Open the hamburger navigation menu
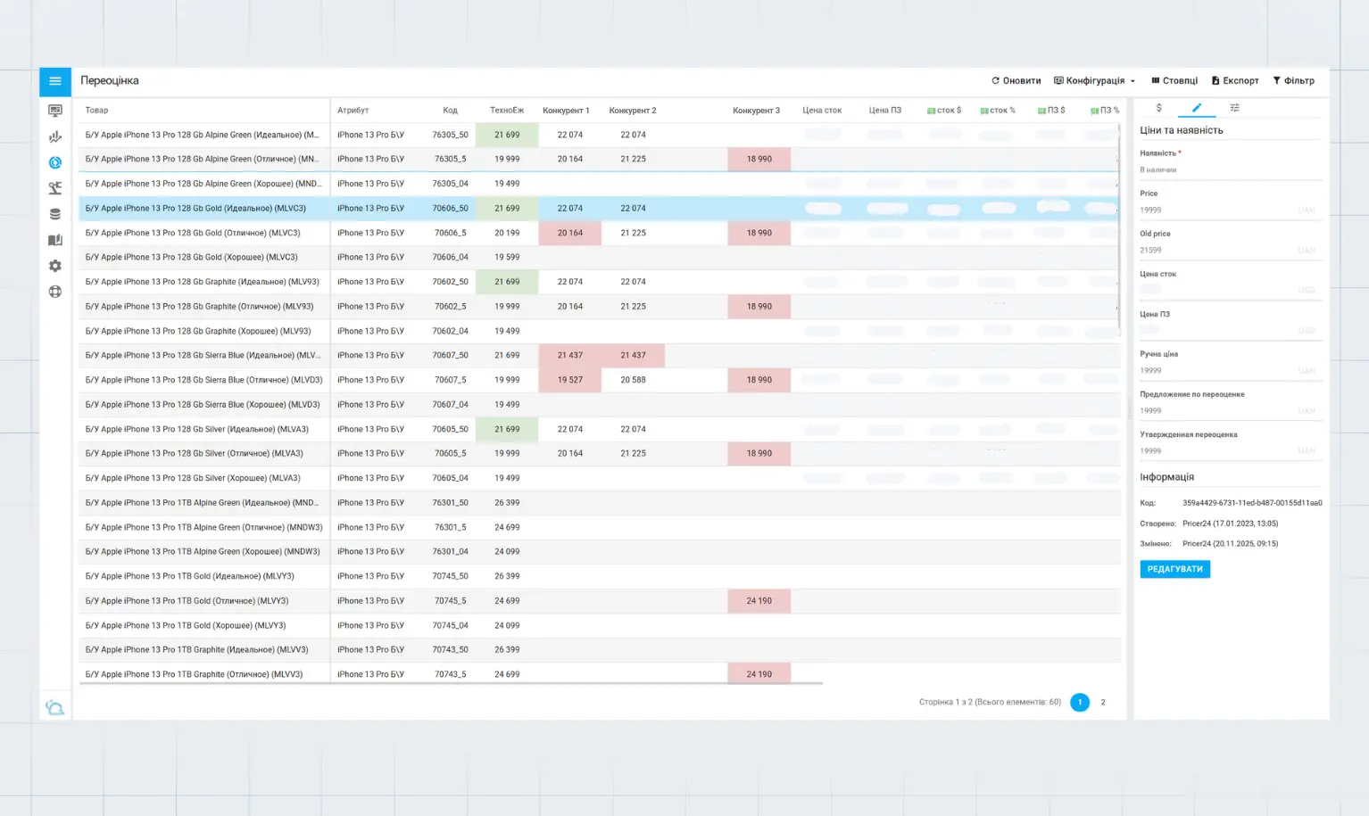 coord(54,81)
